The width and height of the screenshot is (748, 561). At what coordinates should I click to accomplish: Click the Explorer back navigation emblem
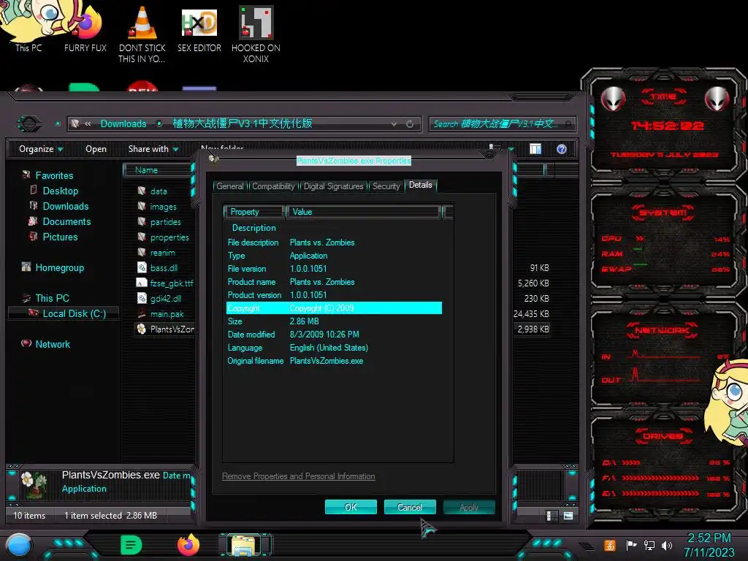(x=29, y=124)
